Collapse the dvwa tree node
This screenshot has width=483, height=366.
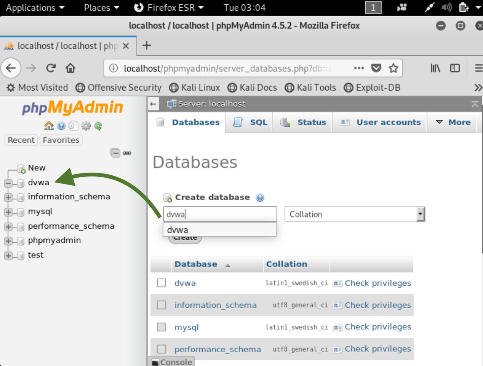click(8, 183)
